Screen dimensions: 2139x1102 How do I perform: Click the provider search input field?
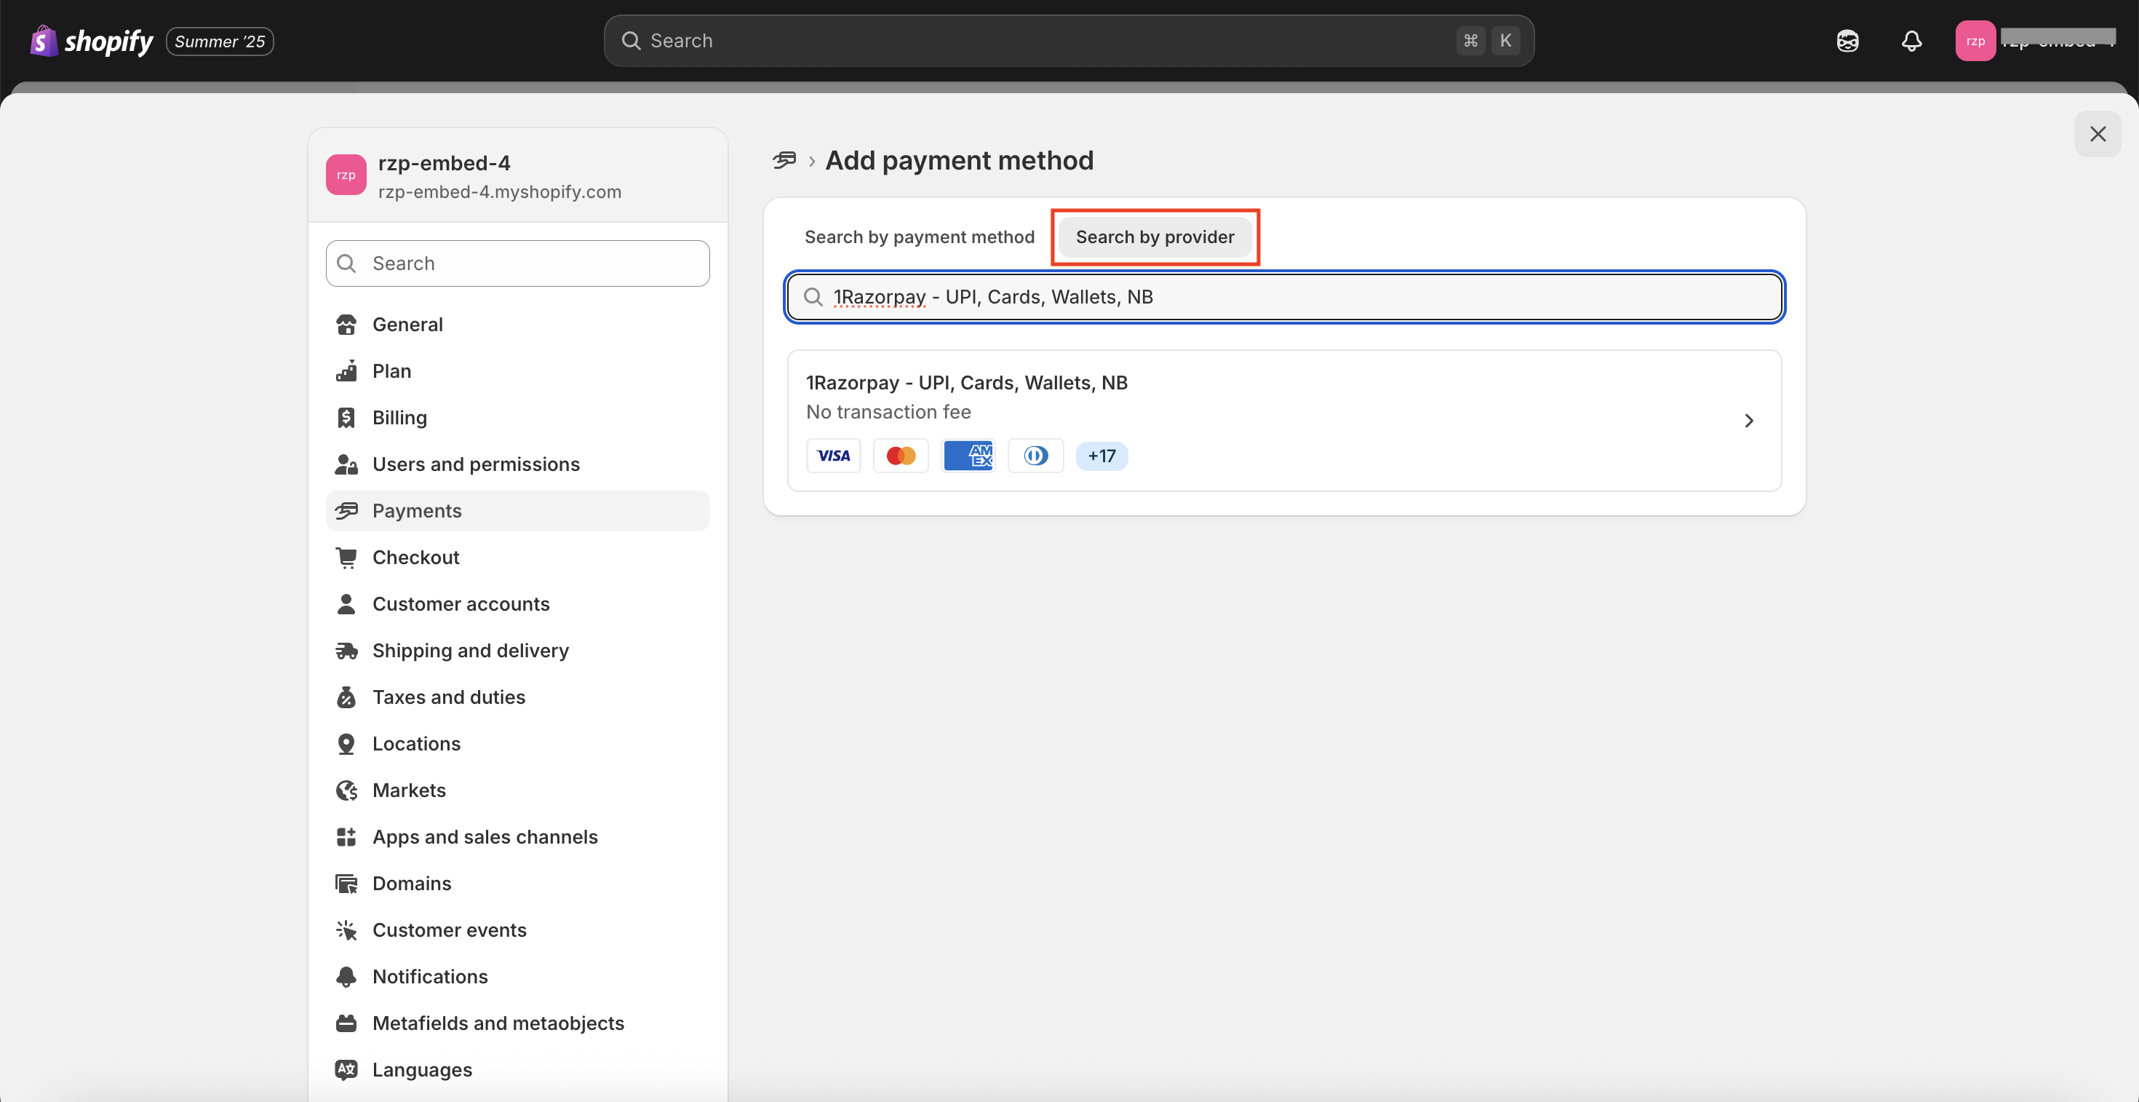[x=1283, y=296]
